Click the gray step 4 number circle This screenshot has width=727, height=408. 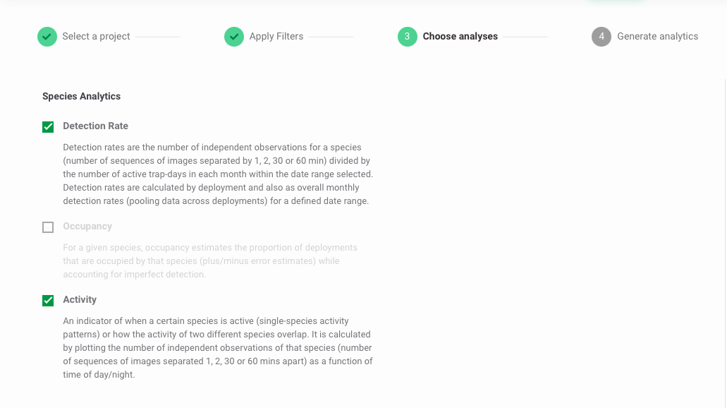pyautogui.click(x=601, y=37)
